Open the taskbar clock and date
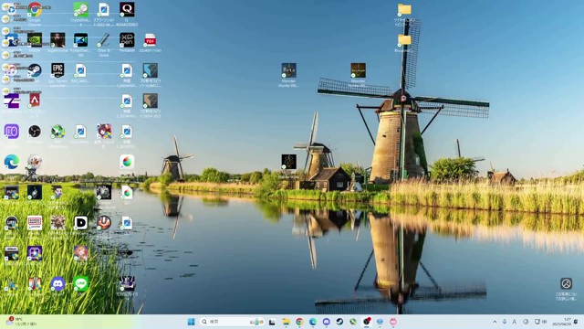Viewport: 584px width, 329px height. click(562, 322)
